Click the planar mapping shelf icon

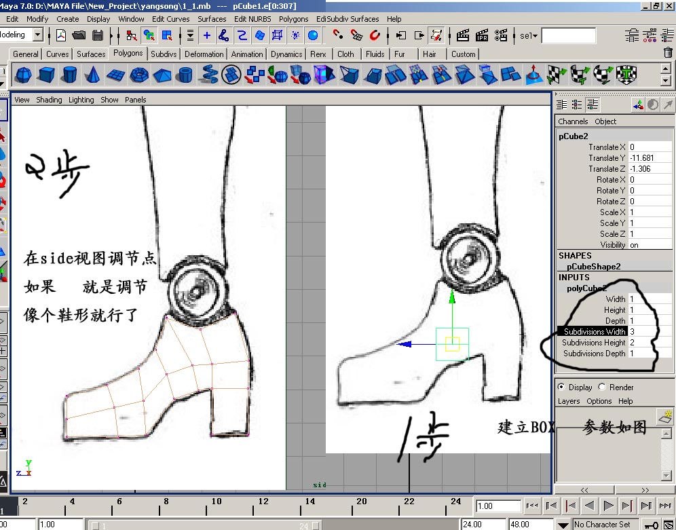557,75
